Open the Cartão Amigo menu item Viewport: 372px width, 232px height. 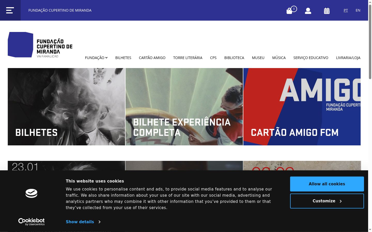pyautogui.click(x=152, y=58)
